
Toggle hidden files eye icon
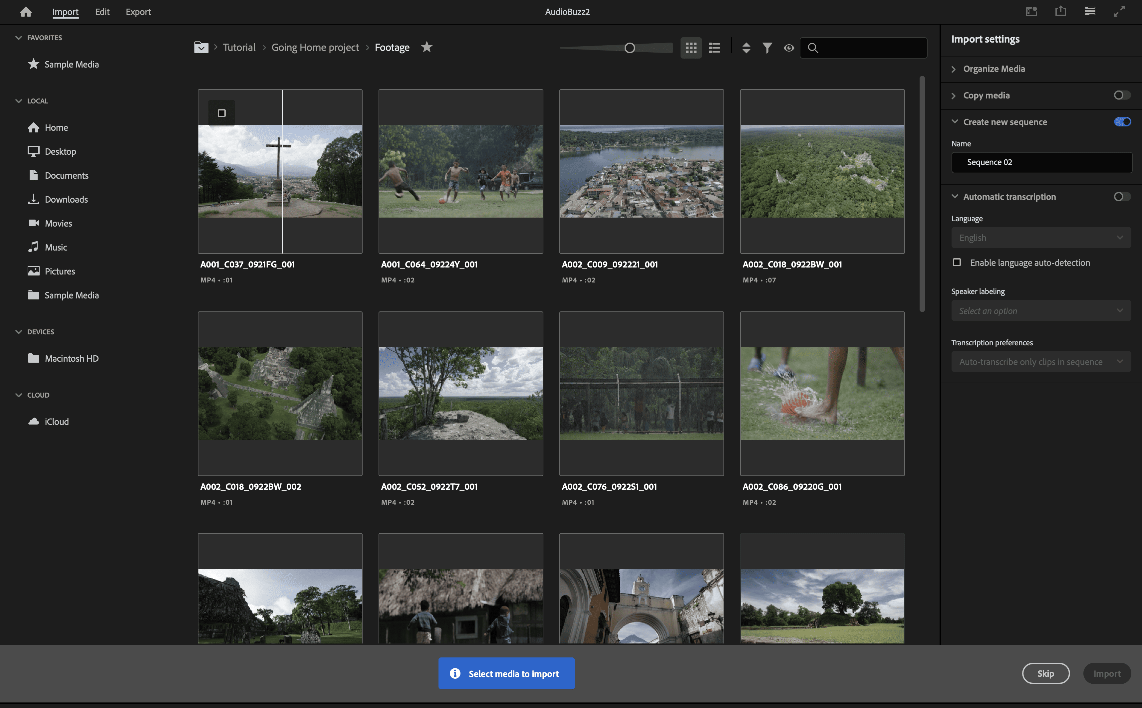tap(789, 48)
